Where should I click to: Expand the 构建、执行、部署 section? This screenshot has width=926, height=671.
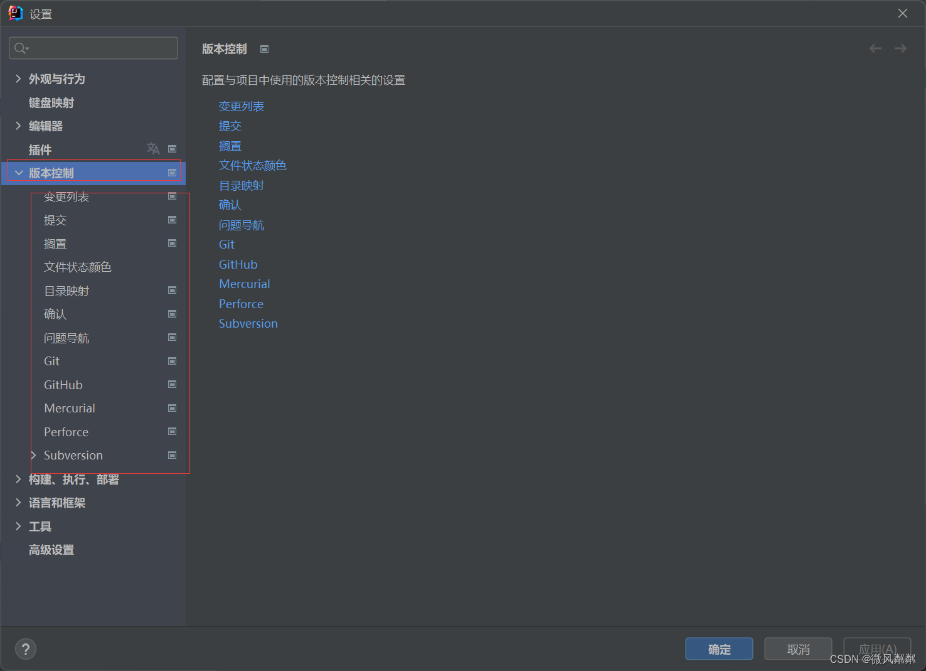pos(18,479)
